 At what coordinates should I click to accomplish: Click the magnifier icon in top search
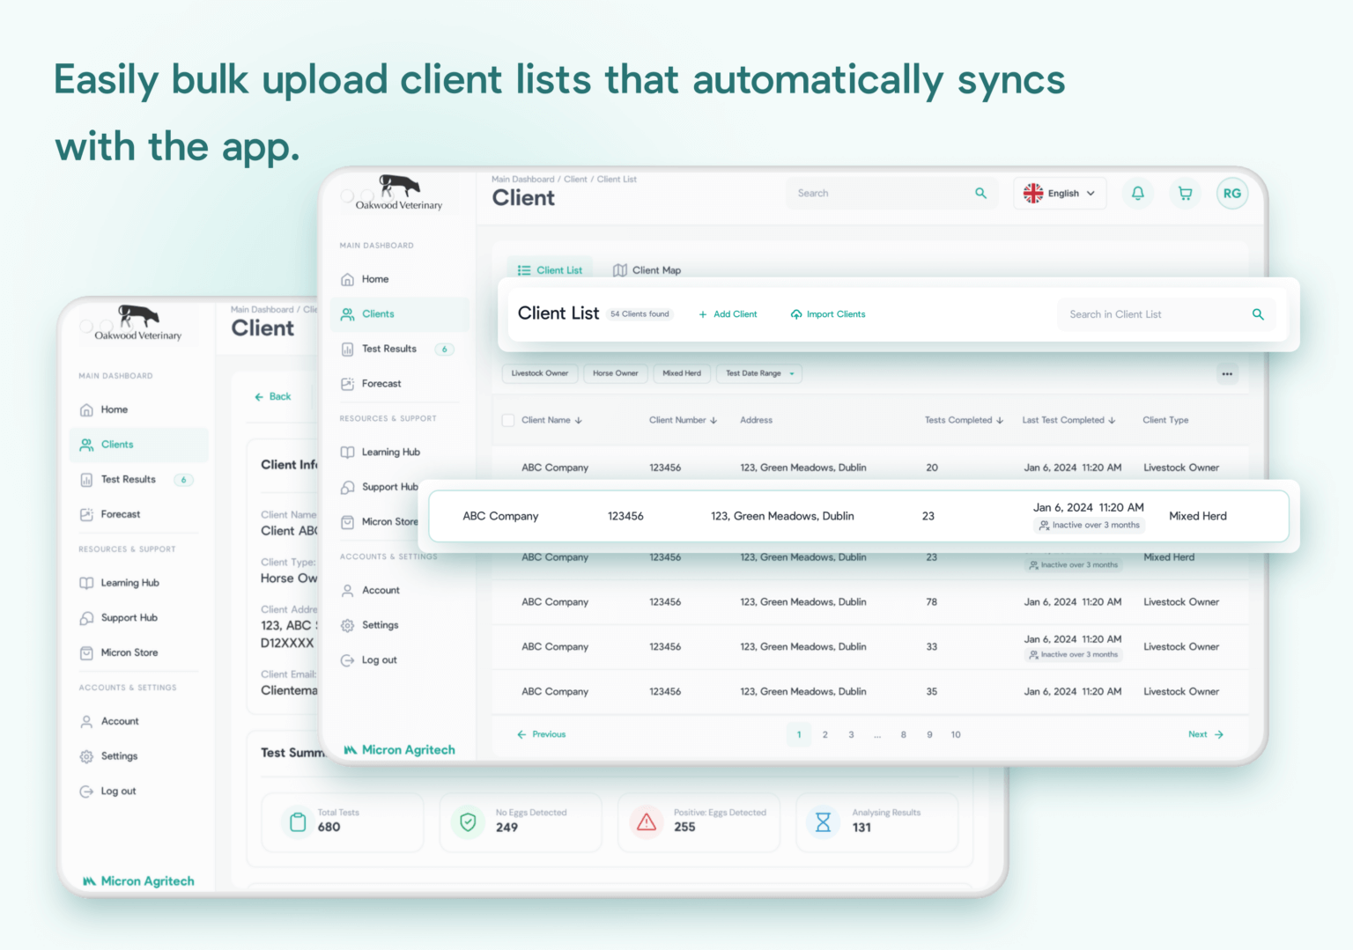pyautogui.click(x=980, y=193)
